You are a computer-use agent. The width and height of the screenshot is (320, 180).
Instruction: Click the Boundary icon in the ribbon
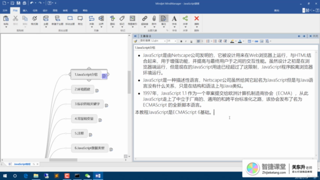pos(101,18)
